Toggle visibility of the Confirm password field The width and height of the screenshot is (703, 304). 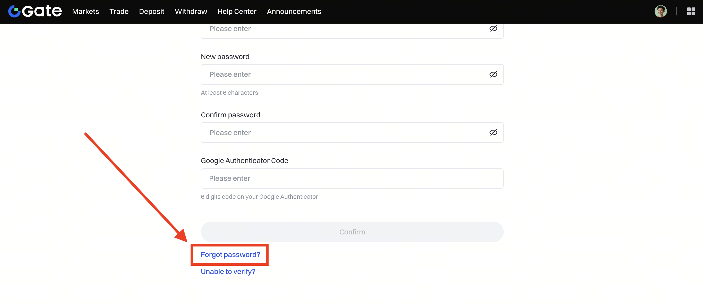pyautogui.click(x=493, y=133)
